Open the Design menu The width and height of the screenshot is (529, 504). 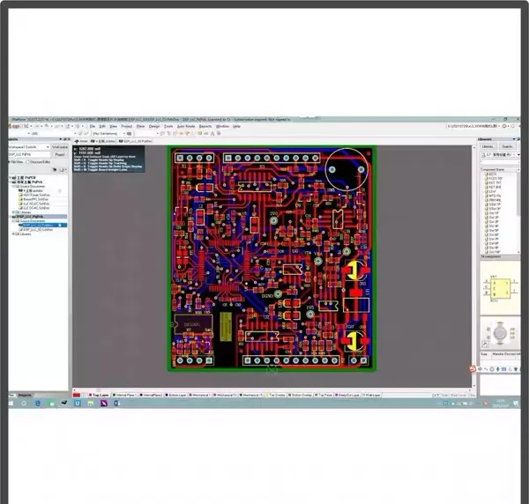coord(153,127)
